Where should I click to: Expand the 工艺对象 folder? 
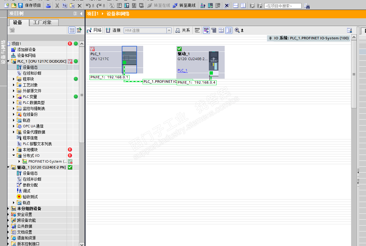tap(14, 85)
